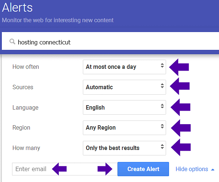
Task: Open the "At most once a day" dropdown
Action: pos(120,67)
